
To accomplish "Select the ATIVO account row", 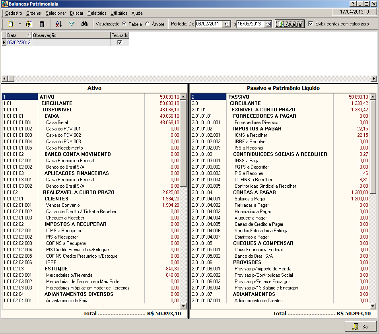I will point(91,97).
